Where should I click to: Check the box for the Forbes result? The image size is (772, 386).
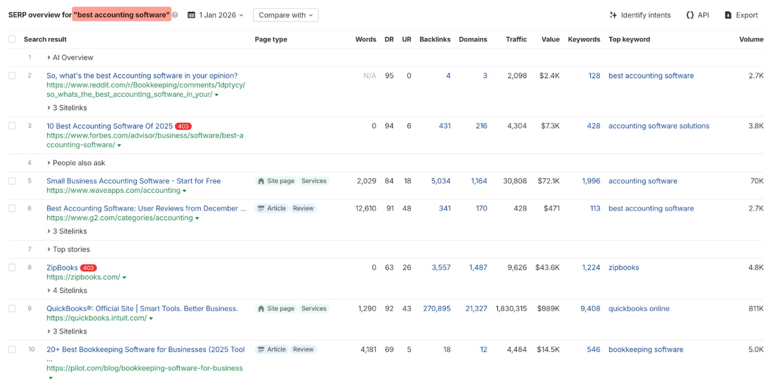pyautogui.click(x=12, y=126)
